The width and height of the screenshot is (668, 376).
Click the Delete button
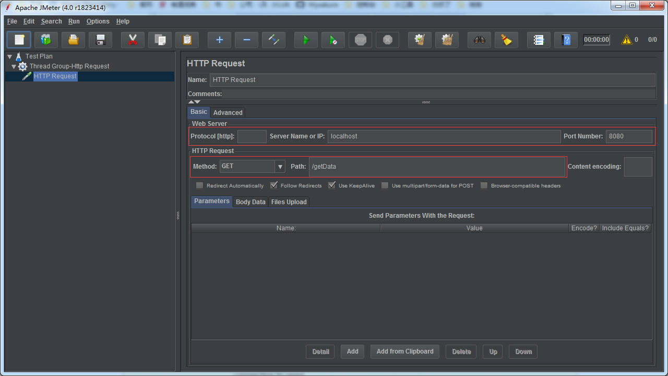461,351
